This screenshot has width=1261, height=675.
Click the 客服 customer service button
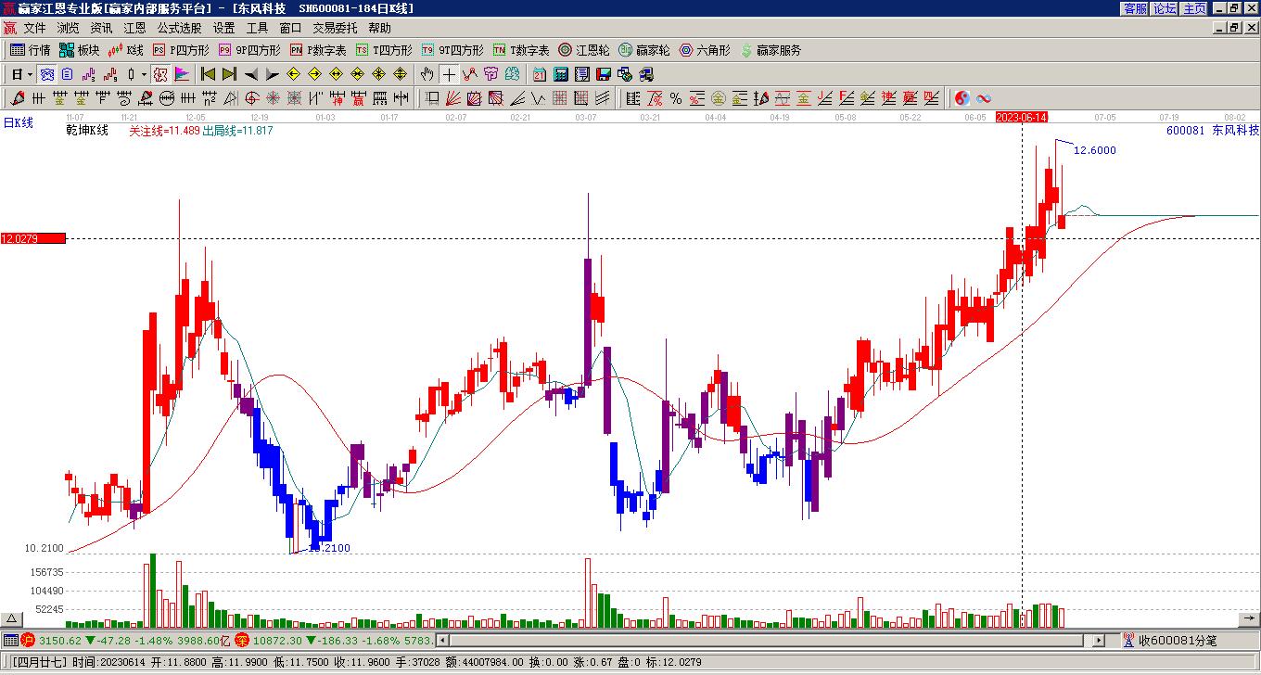point(1135,8)
